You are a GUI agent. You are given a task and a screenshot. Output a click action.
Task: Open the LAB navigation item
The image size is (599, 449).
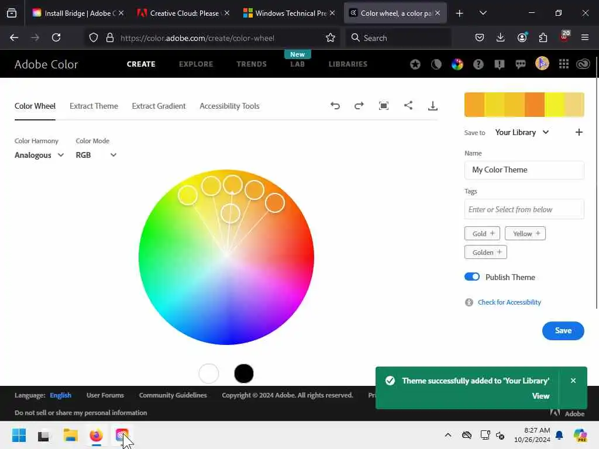[x=297, y=64]
